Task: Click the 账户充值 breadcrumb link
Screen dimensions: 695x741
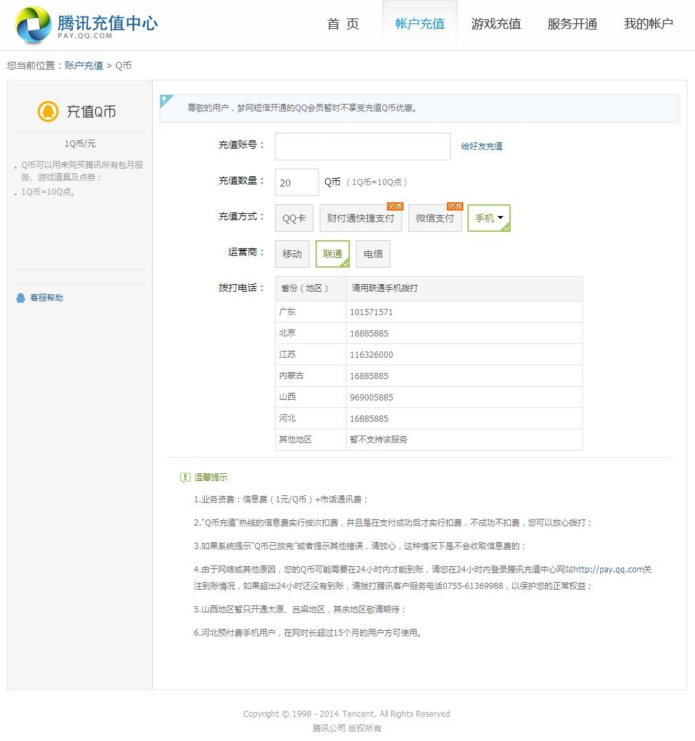Action: click(x=82, y=65)
